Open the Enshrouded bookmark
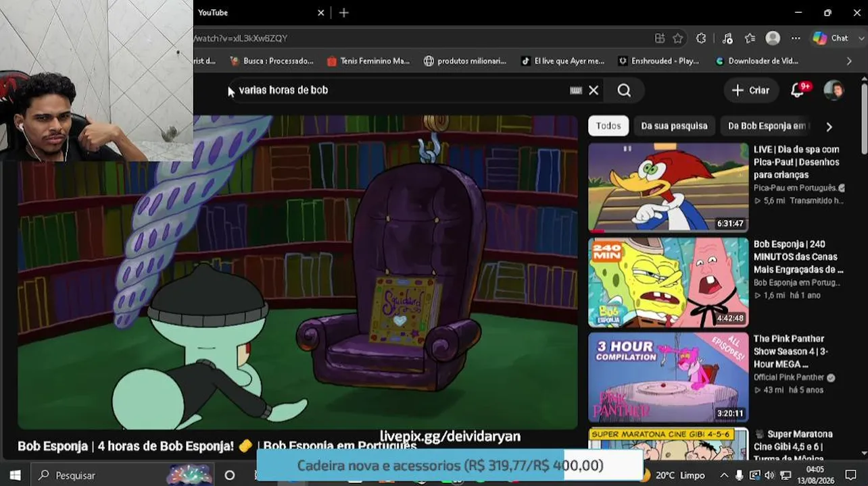Viewport: 868px width, 486px height. pyautogui.click(x=659, y=61)
